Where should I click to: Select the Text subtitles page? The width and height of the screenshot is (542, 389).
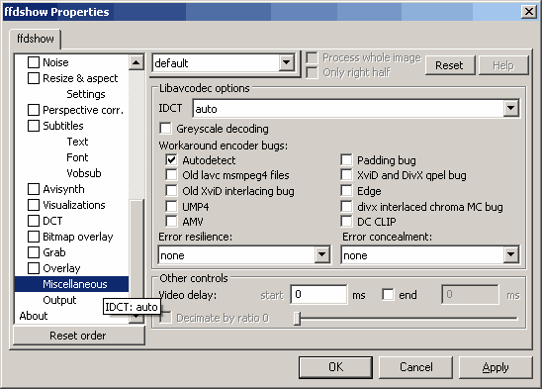point(77,142)
